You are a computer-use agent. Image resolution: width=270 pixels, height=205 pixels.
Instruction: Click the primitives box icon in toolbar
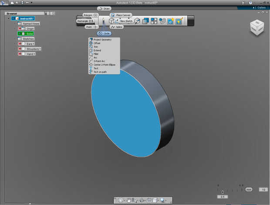[x=111, y=21]
